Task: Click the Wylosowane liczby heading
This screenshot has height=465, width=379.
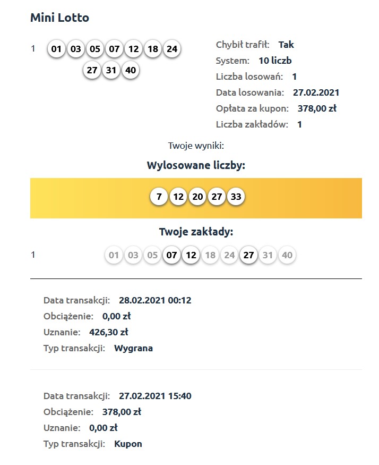Action: pos(196,165)
